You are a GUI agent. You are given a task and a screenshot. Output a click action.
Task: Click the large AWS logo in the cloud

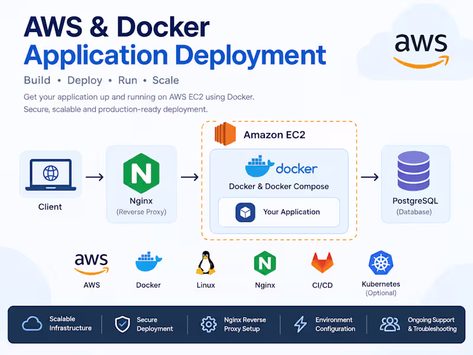click(x=421, y=51)
